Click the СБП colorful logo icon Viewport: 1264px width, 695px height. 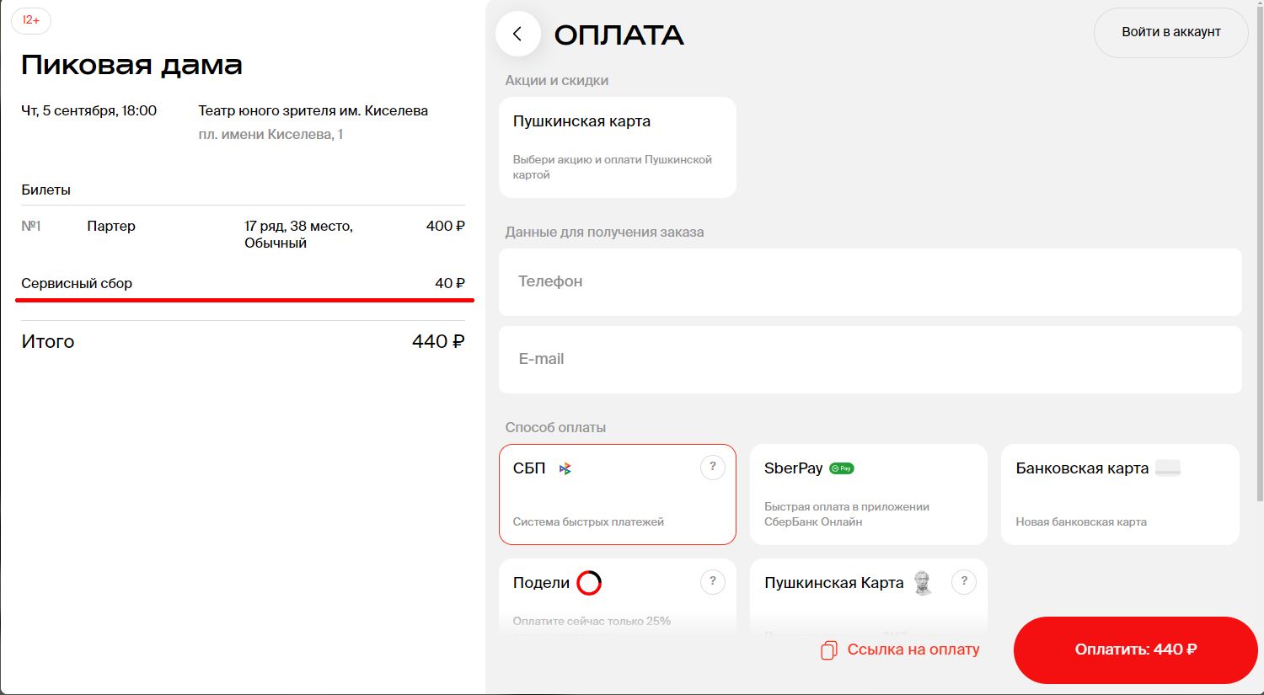tap(565, 468)
